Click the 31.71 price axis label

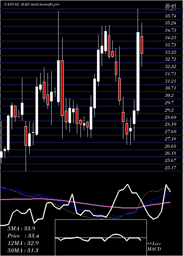[x=171, y=74]
